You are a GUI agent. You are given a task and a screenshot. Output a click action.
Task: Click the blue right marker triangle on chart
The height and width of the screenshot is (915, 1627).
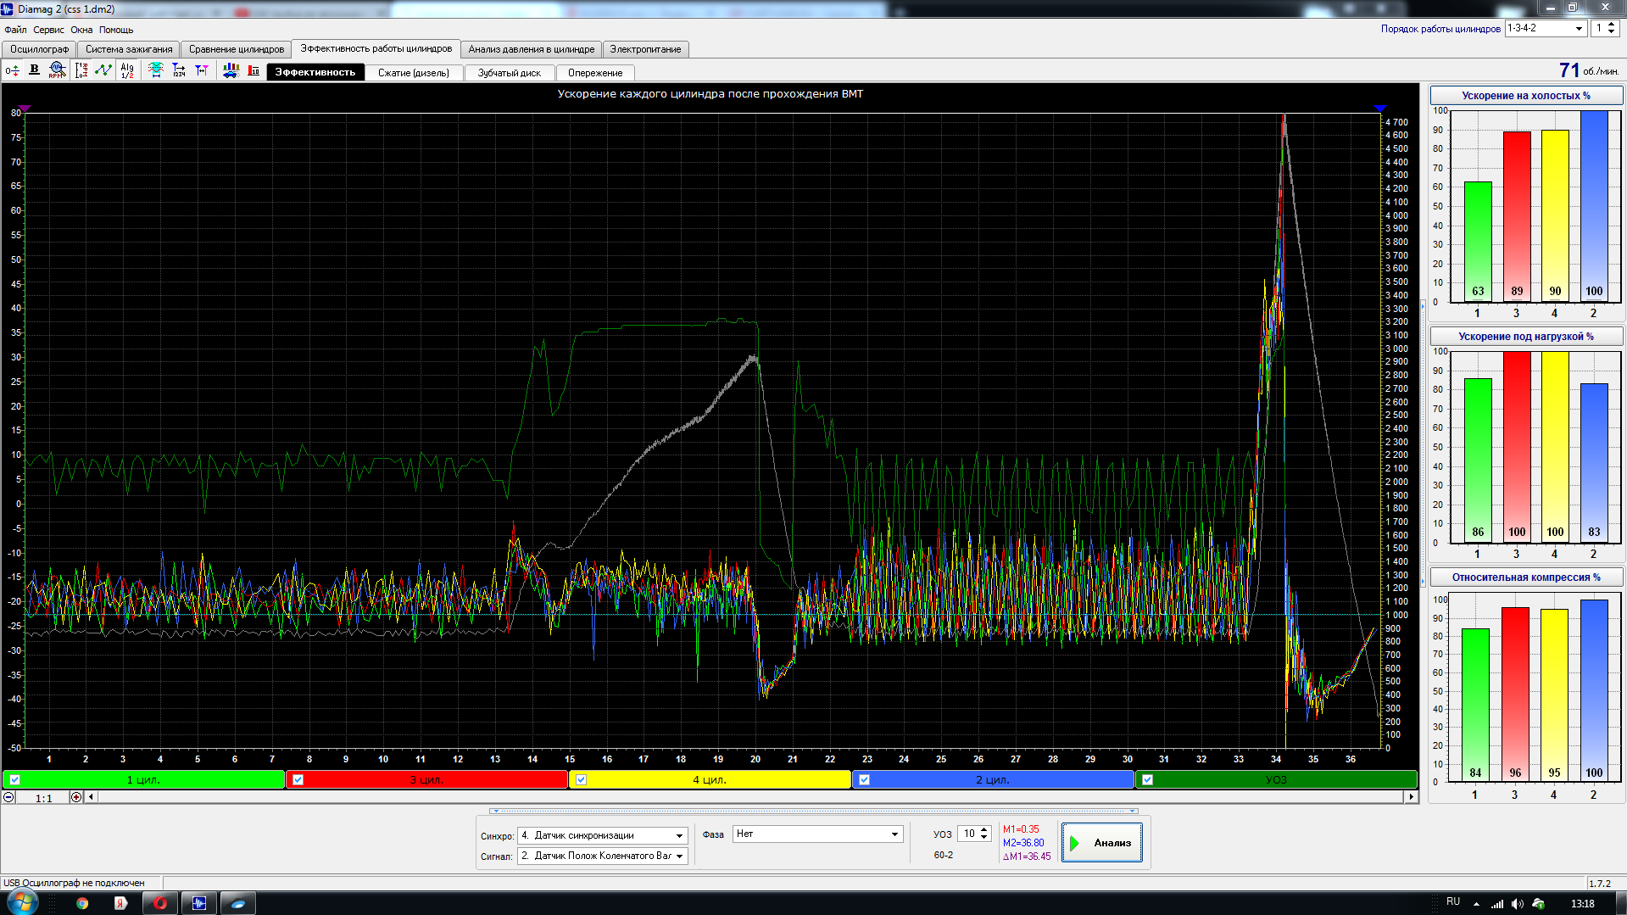click(1379, 109)
